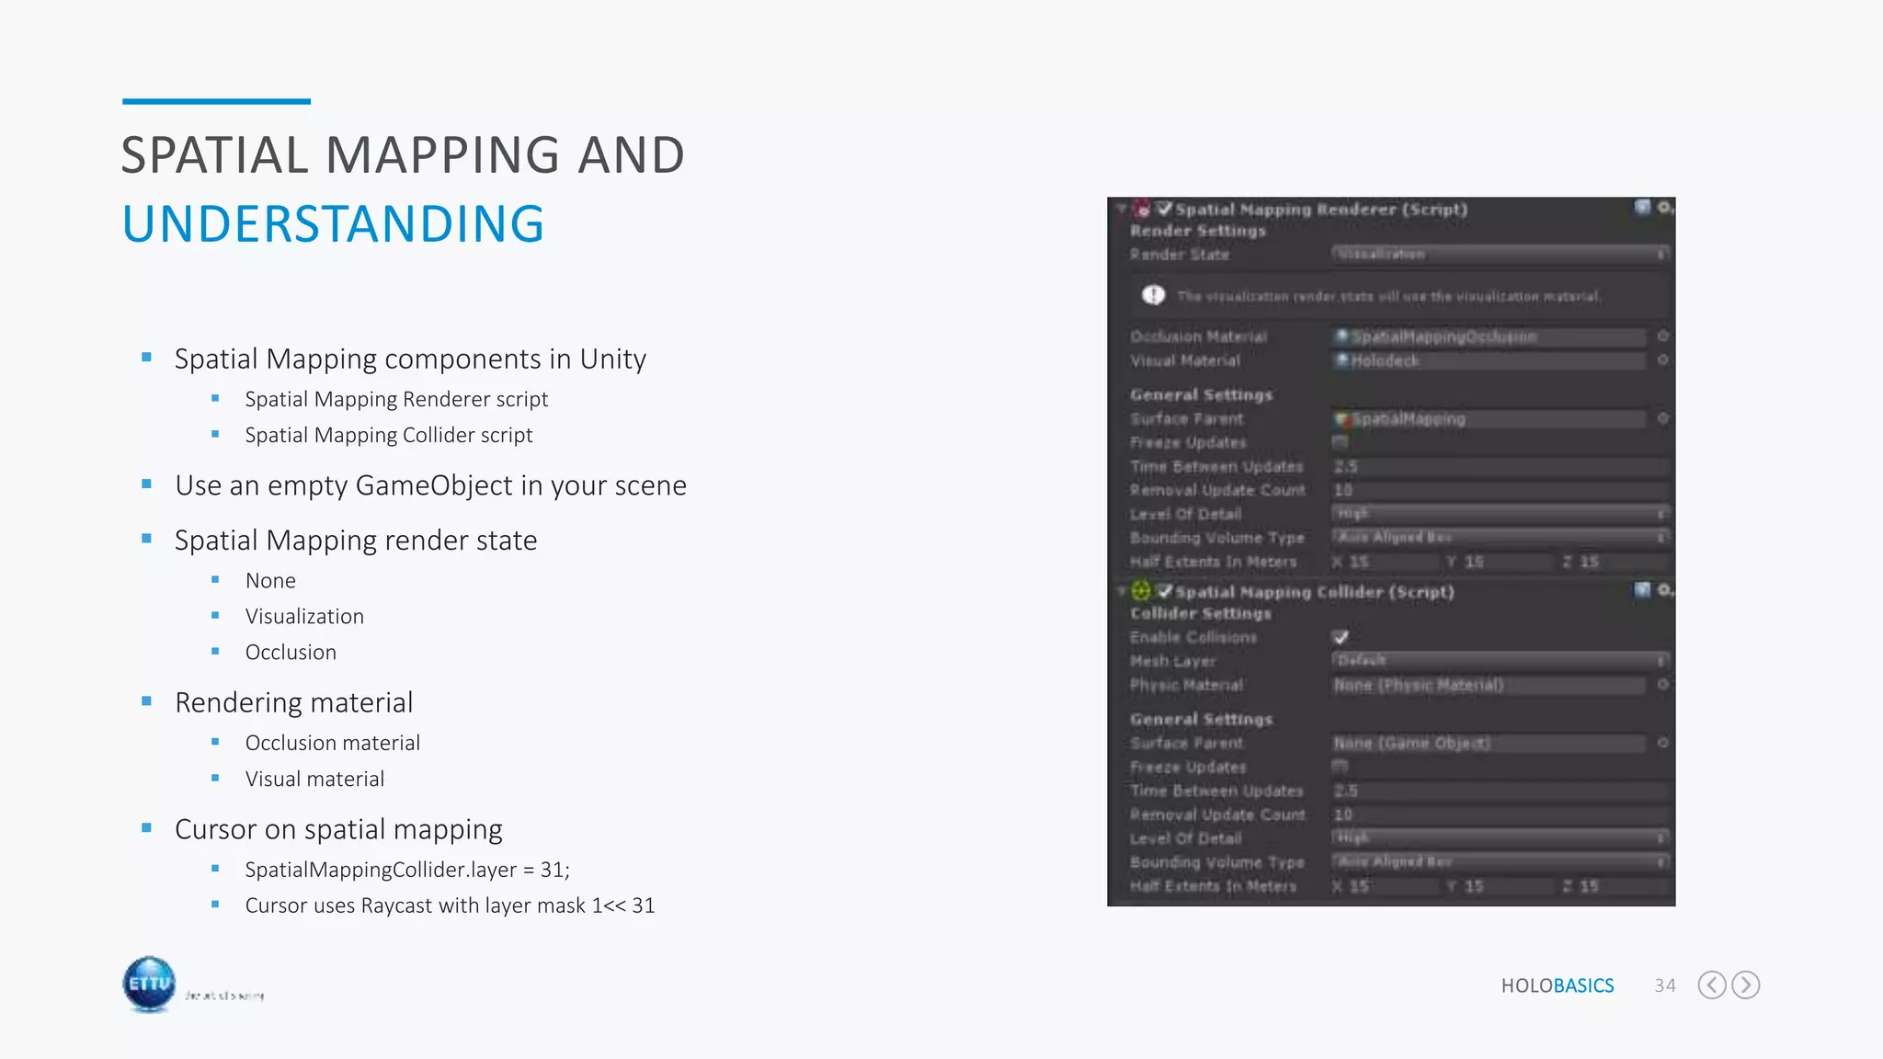
Task: Click 'Occlusion material' bullet text
Action: point(333,743)
